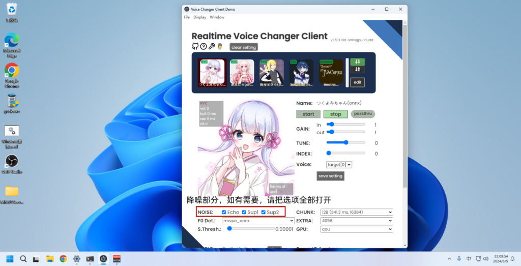Image resolution: width=521 pixels, height=266 pixels.
Task: Select the pink-haired あみたろ model thumbnail
Action: point(242,73)
